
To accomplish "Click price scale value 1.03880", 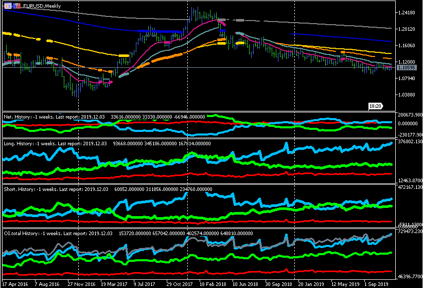I will click(407, 94).
